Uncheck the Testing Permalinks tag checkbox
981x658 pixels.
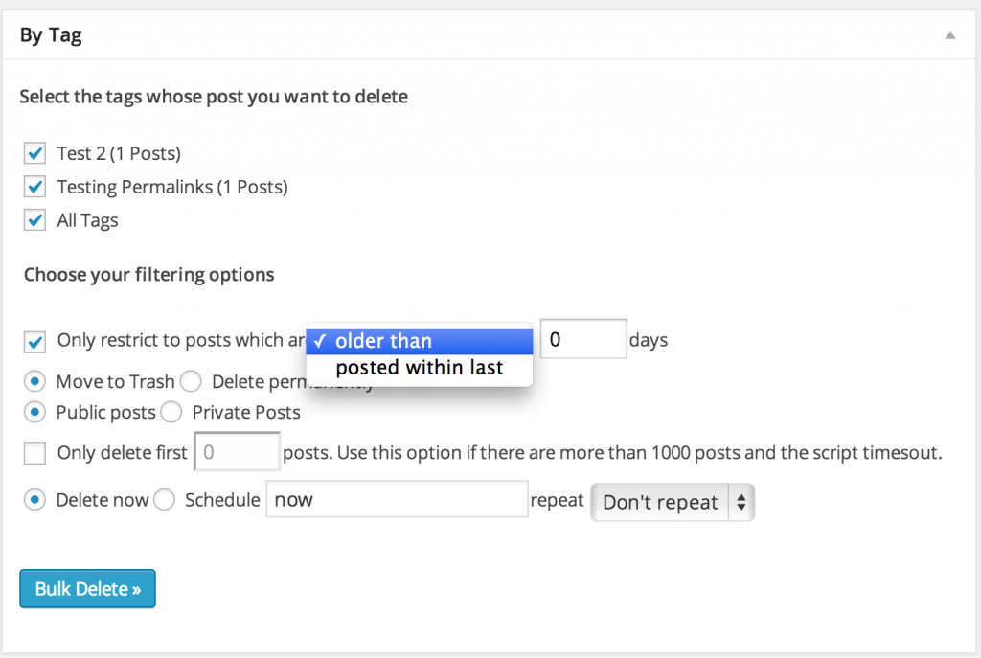34,187
